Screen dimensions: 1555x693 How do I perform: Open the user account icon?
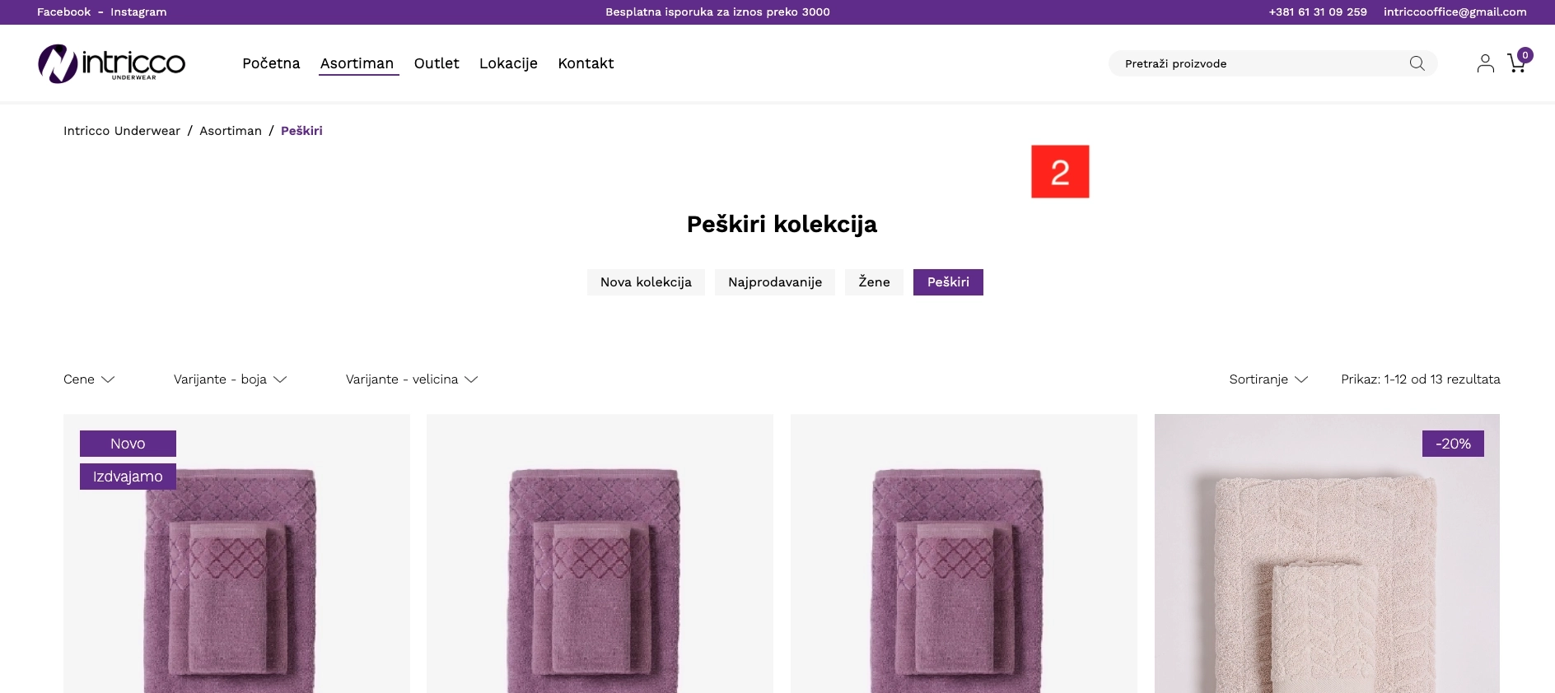[x=1485, y=63]
